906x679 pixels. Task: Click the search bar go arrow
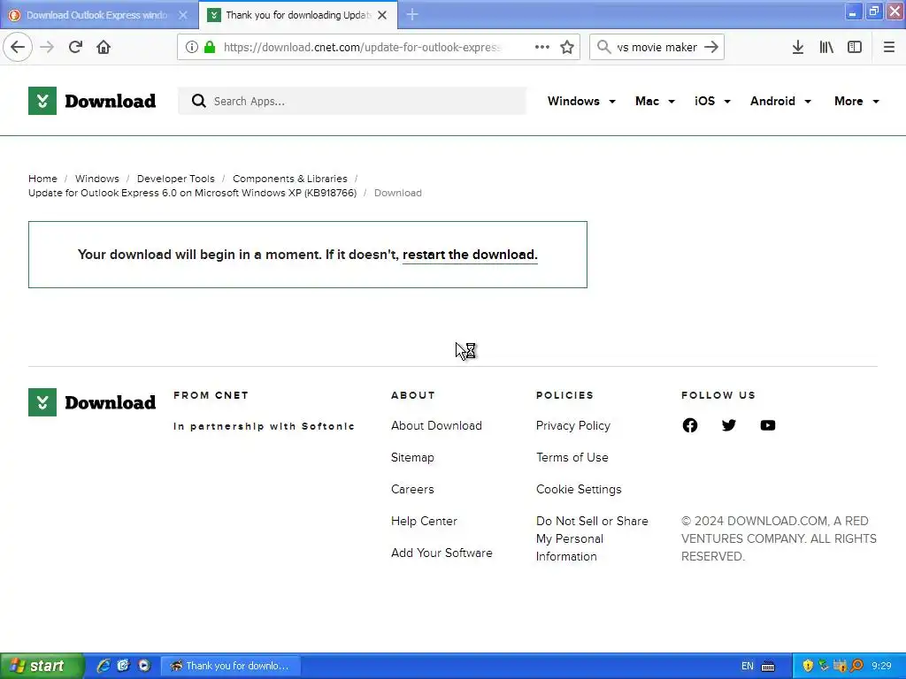click(x=711, y=47)
